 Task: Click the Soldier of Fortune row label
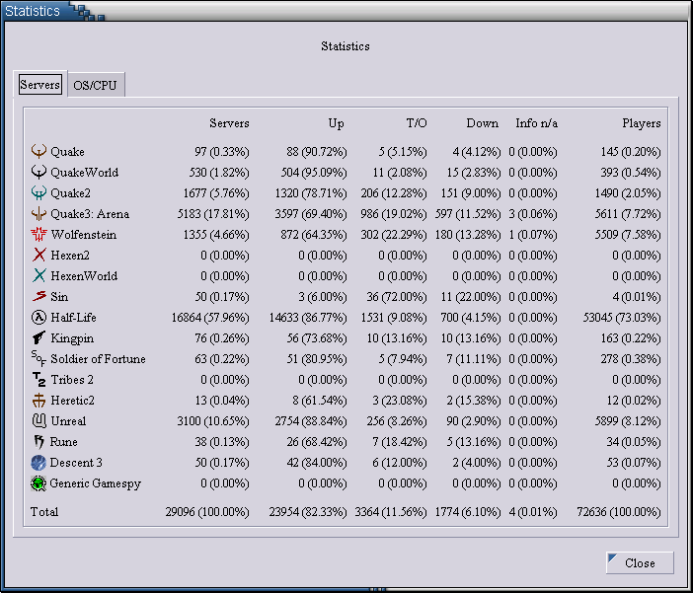tap(98, 359)
